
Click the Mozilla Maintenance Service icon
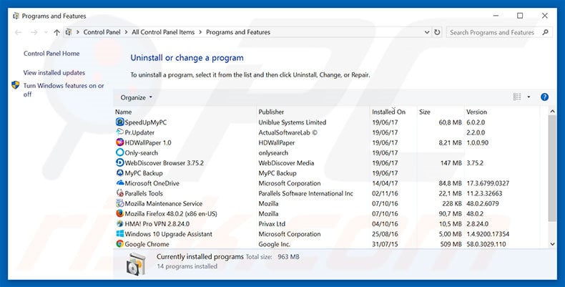coord(120,203)
